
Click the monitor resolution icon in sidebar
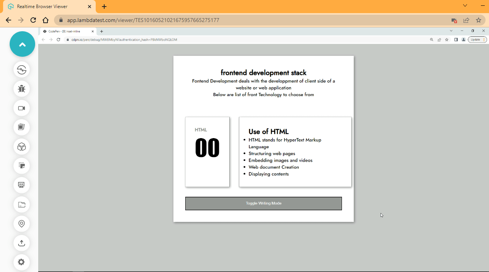(x=21, y=185)
